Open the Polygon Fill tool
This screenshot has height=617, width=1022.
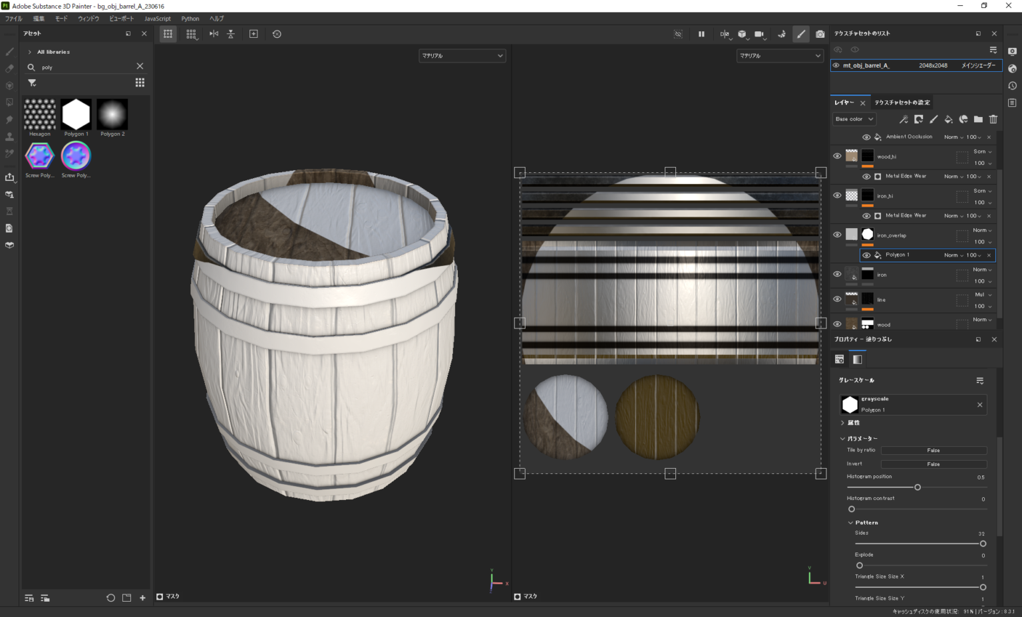9,102
